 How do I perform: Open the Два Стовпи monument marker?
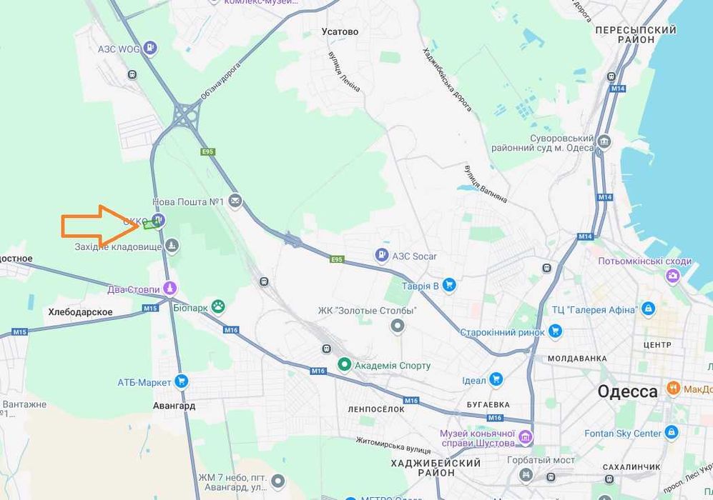coord(169,288)
